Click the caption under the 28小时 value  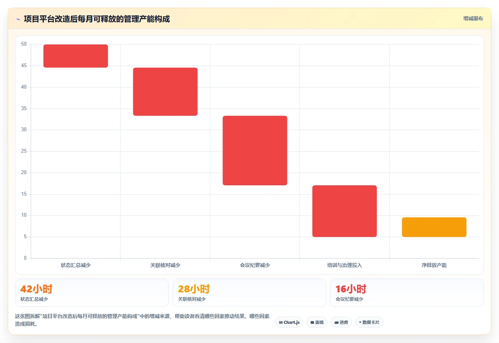192,299
